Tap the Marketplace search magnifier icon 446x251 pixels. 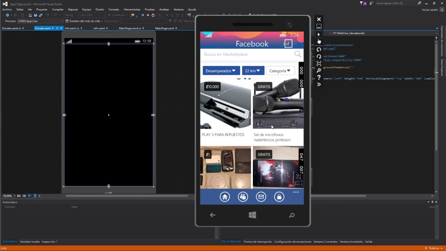point(298,54)
